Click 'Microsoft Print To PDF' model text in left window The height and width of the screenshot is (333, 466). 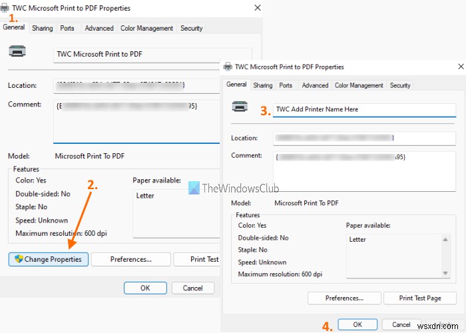90,156
